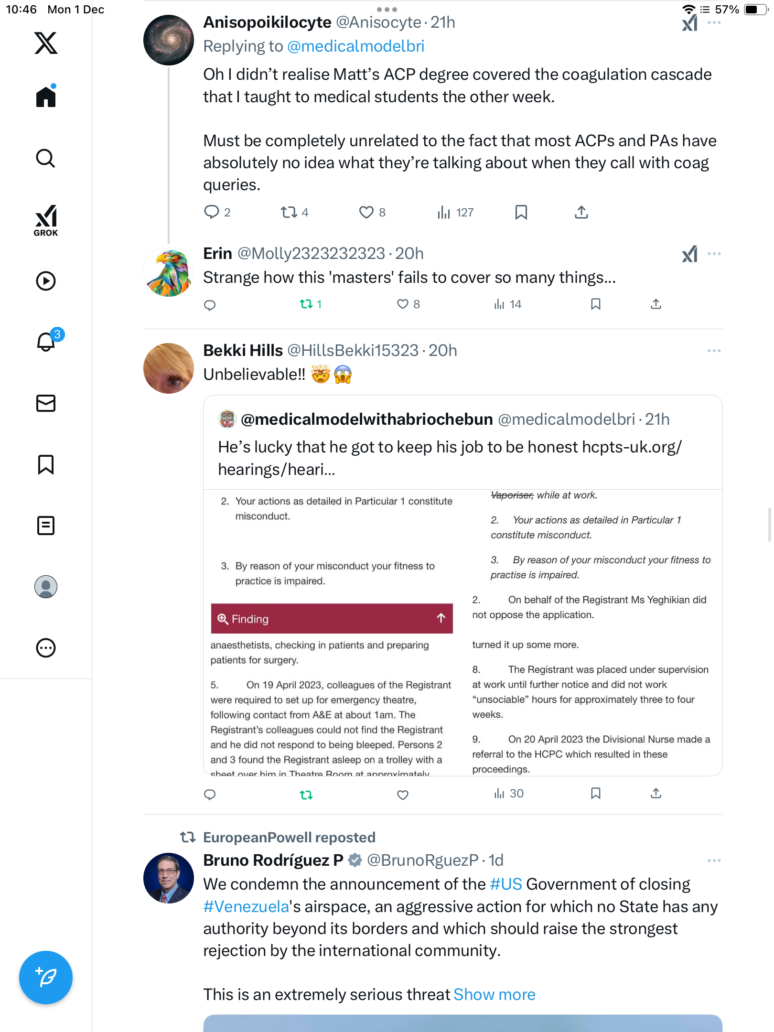Image resolution: width=774 pixels, height=1032 pixels.
Task: Expand the Finding section arrow
Action: 441,618
